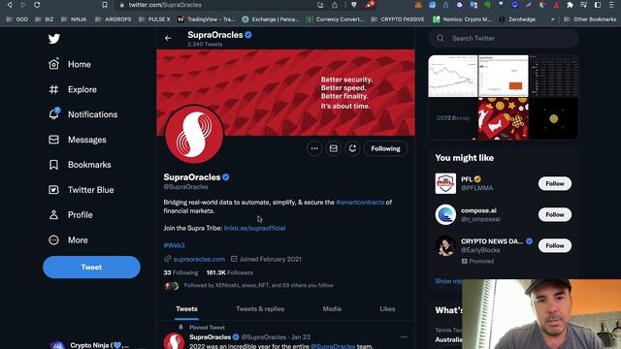Open the NINJA bookmark folder
621x349 pixels.
tap(74, 19)
